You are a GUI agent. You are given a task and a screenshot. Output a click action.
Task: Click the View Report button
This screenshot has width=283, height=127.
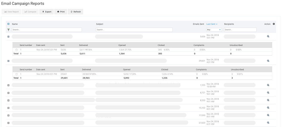(x=11, y=12)
